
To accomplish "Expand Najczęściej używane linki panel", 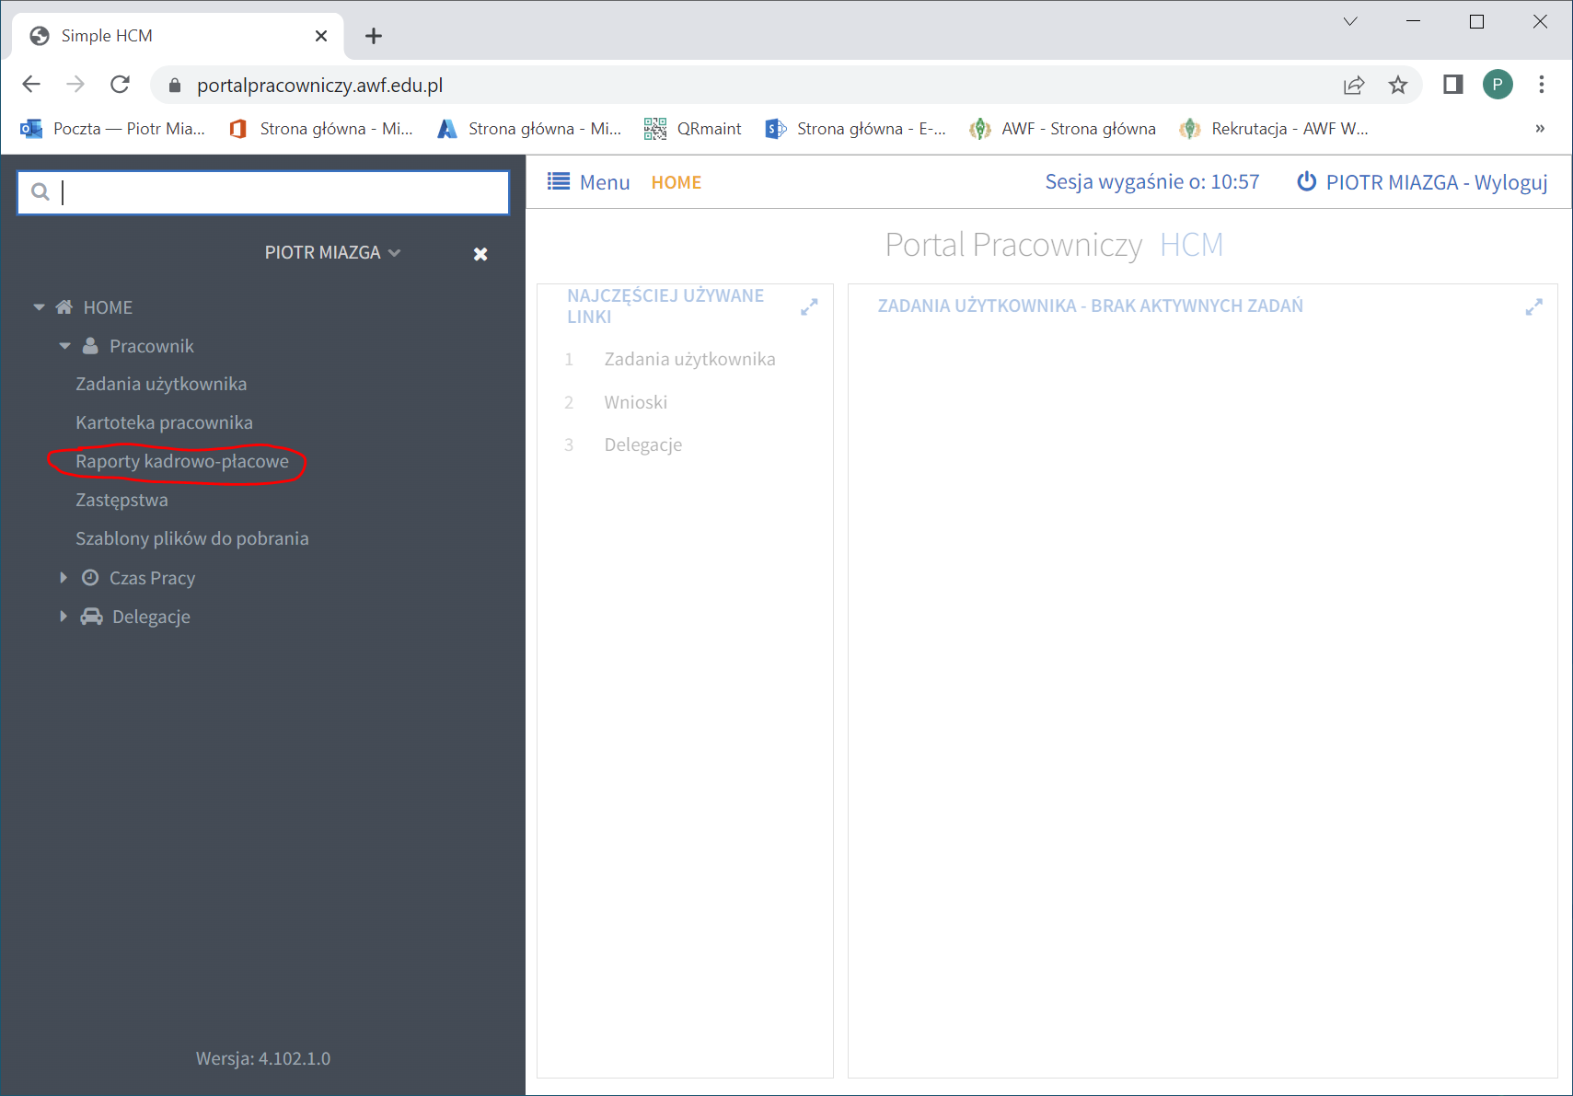I will (809, 307).
